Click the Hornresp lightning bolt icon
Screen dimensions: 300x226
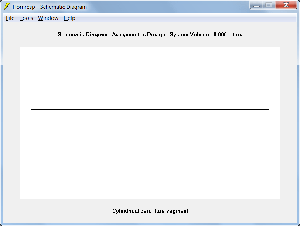click(7, 7)
